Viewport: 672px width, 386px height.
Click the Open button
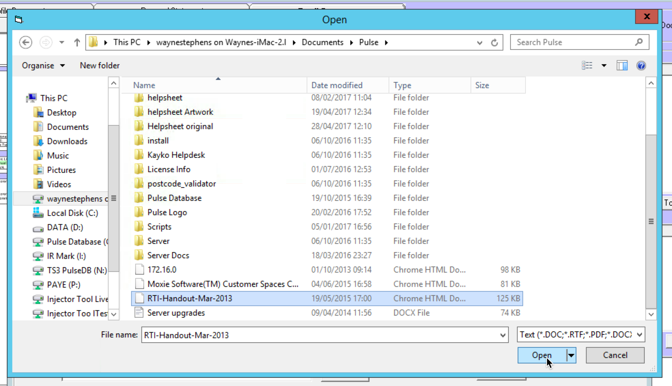click(542, 355)
